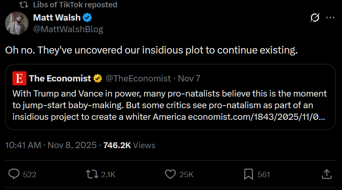Click the @TheEconomist handle

pos(138,78)
